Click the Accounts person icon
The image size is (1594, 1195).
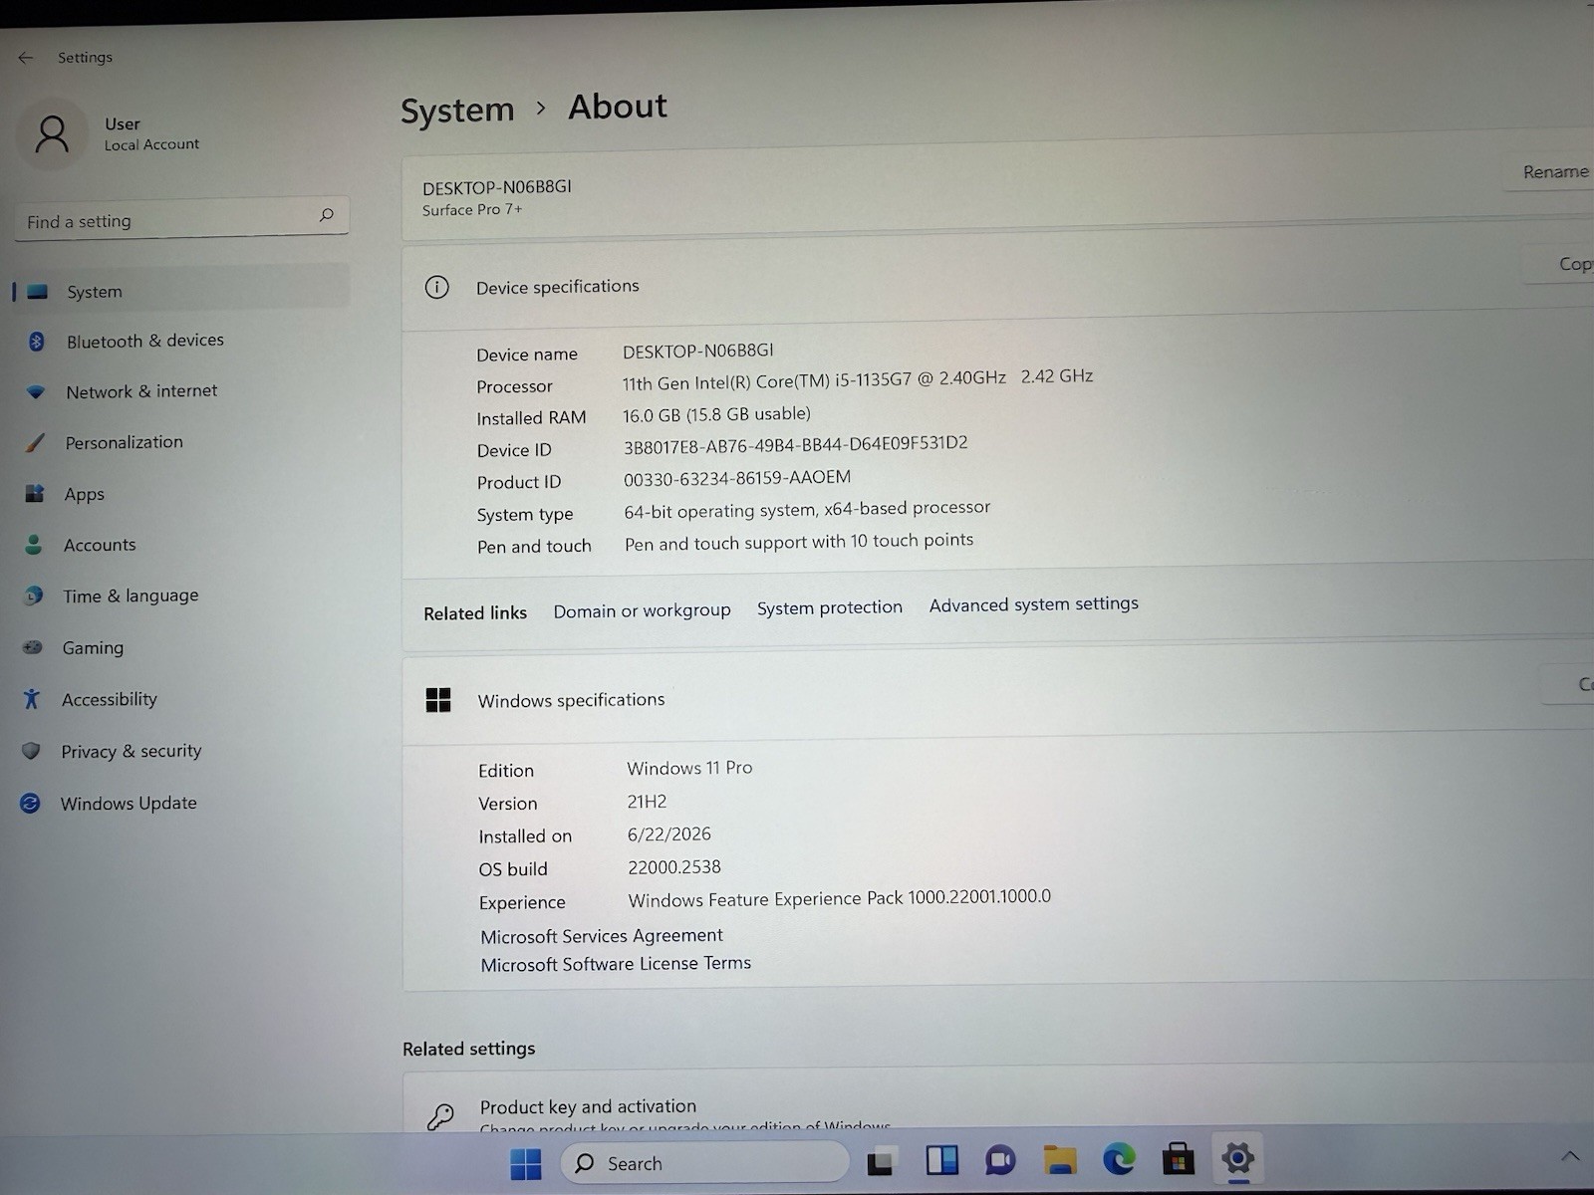click(34, 545)
